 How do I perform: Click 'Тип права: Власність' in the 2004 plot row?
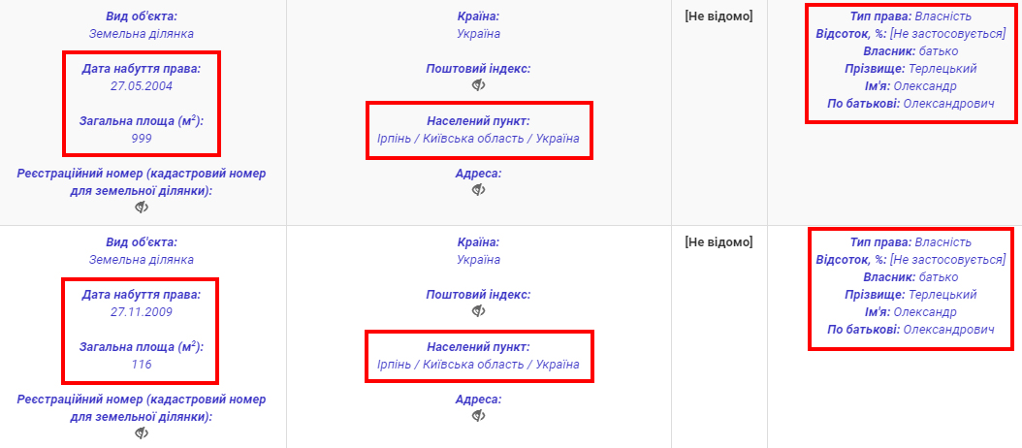910,16
